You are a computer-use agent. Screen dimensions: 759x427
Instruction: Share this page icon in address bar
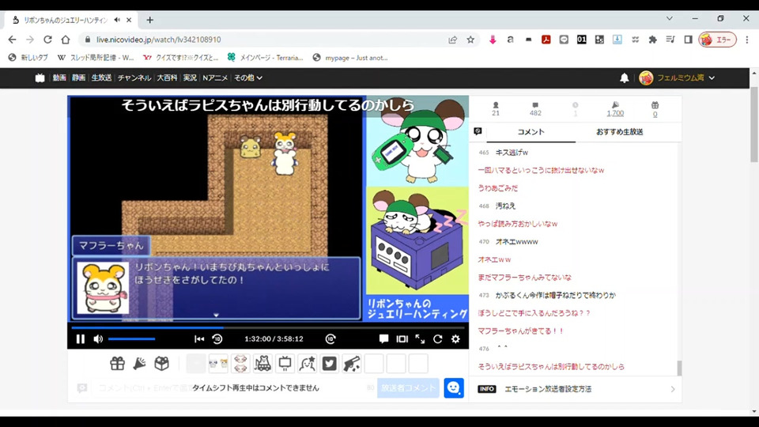click(x=452, y=40)
